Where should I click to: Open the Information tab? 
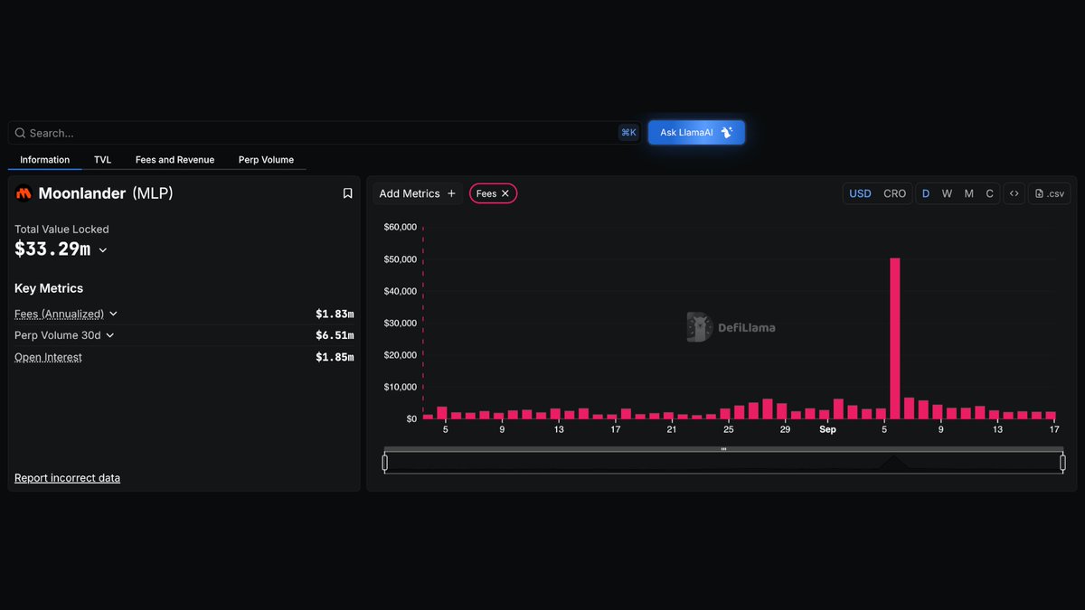point(45,160)
